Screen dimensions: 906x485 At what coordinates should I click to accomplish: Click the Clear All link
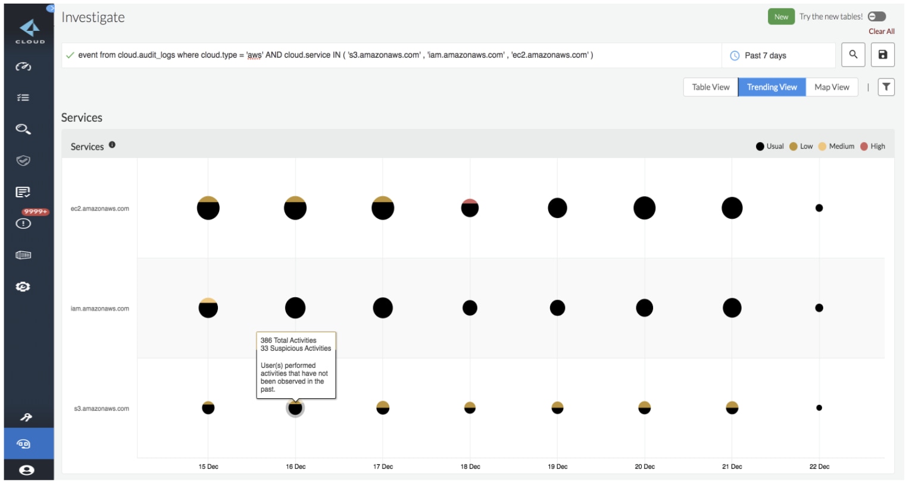click(881, 32)
